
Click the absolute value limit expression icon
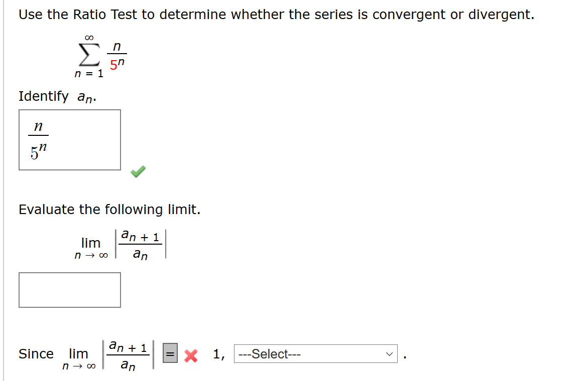tap(141, 244)
